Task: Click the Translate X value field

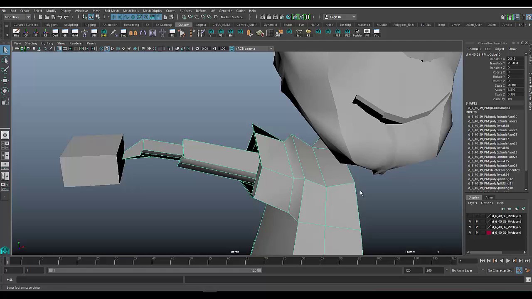Action: pyautogui.click(x=516, y=59)
